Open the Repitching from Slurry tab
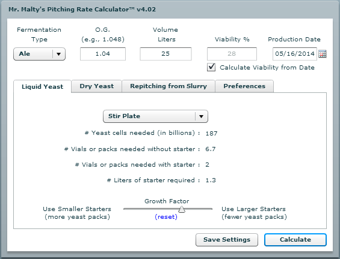This screenshot has height=259, width=340. (168, 86)
